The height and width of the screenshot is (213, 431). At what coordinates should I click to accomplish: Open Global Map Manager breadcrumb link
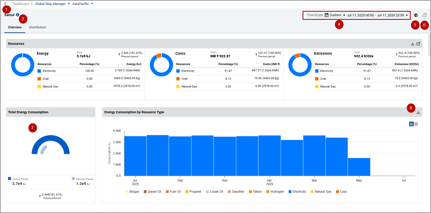coord(50,4)
